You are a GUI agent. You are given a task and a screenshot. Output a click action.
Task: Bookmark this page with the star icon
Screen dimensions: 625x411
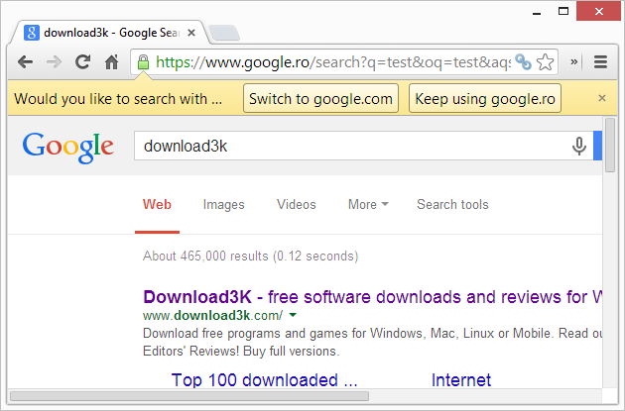(545, 62)
